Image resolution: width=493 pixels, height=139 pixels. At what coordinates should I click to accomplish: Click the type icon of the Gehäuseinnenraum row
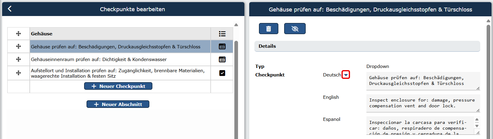[222, 59]
